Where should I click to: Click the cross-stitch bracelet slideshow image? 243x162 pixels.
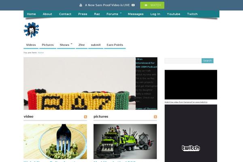point(79,83)
